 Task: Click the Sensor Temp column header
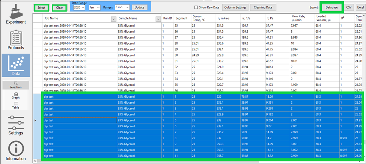[x=203, y=18]
